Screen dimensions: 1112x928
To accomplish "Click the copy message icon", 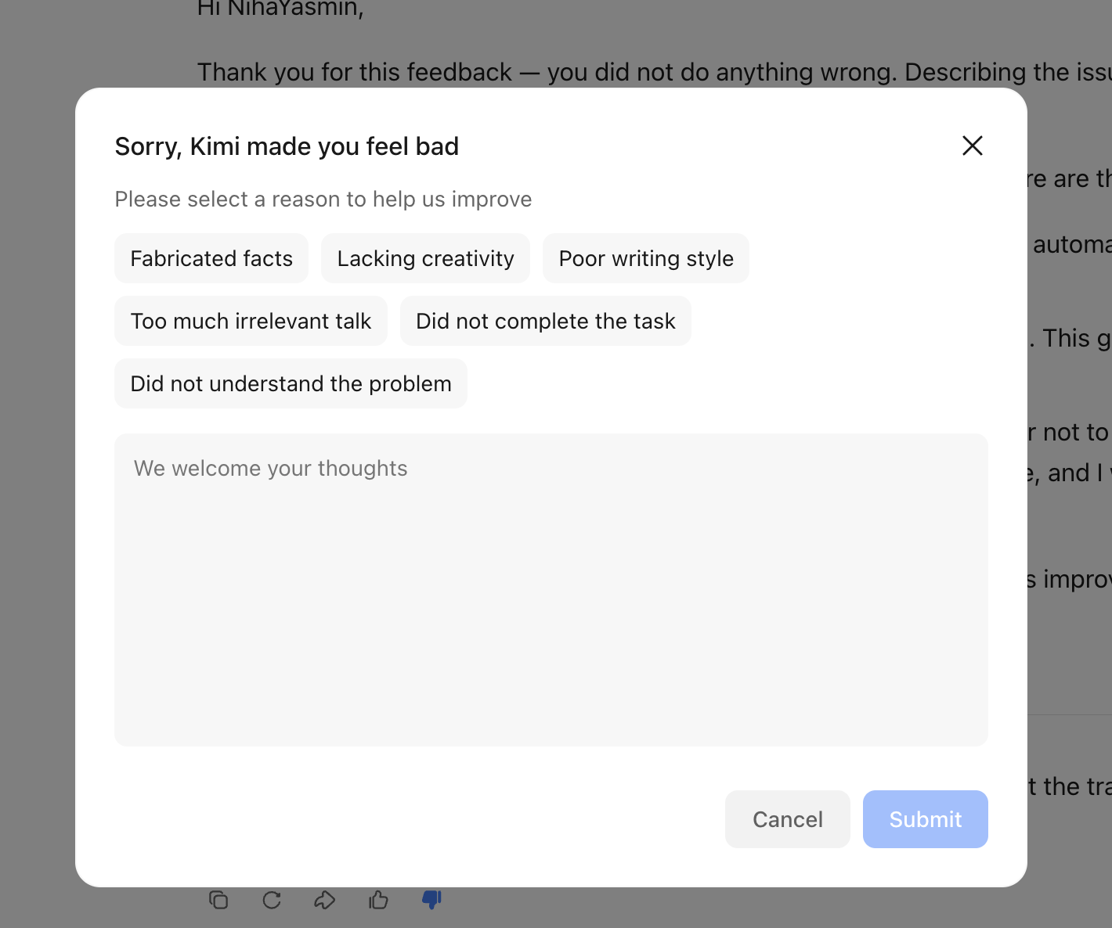I will tap(218, 900).
